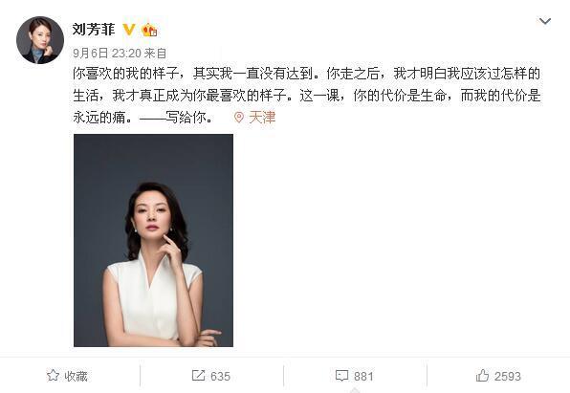
Task: Toggle 收藏 to bookmark this post
Action: tap(76, 377)
